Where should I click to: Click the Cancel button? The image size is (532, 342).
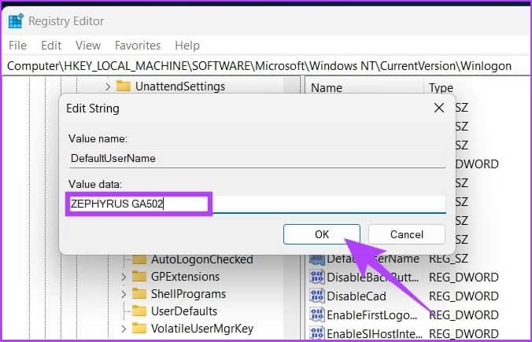(407, 234)
